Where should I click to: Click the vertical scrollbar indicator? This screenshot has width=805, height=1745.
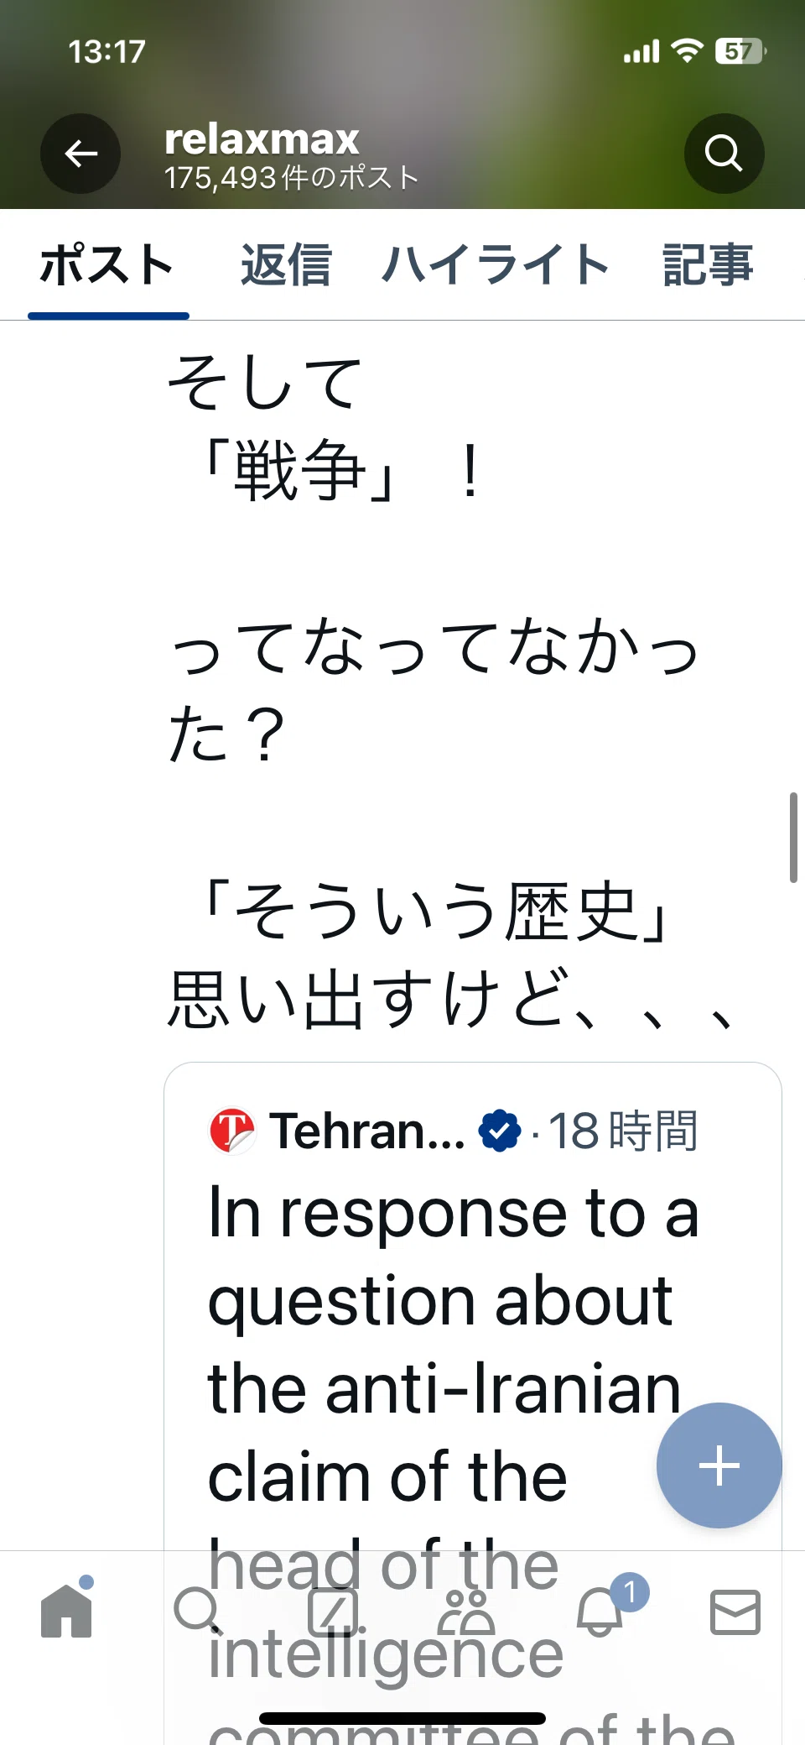[793, 838]
